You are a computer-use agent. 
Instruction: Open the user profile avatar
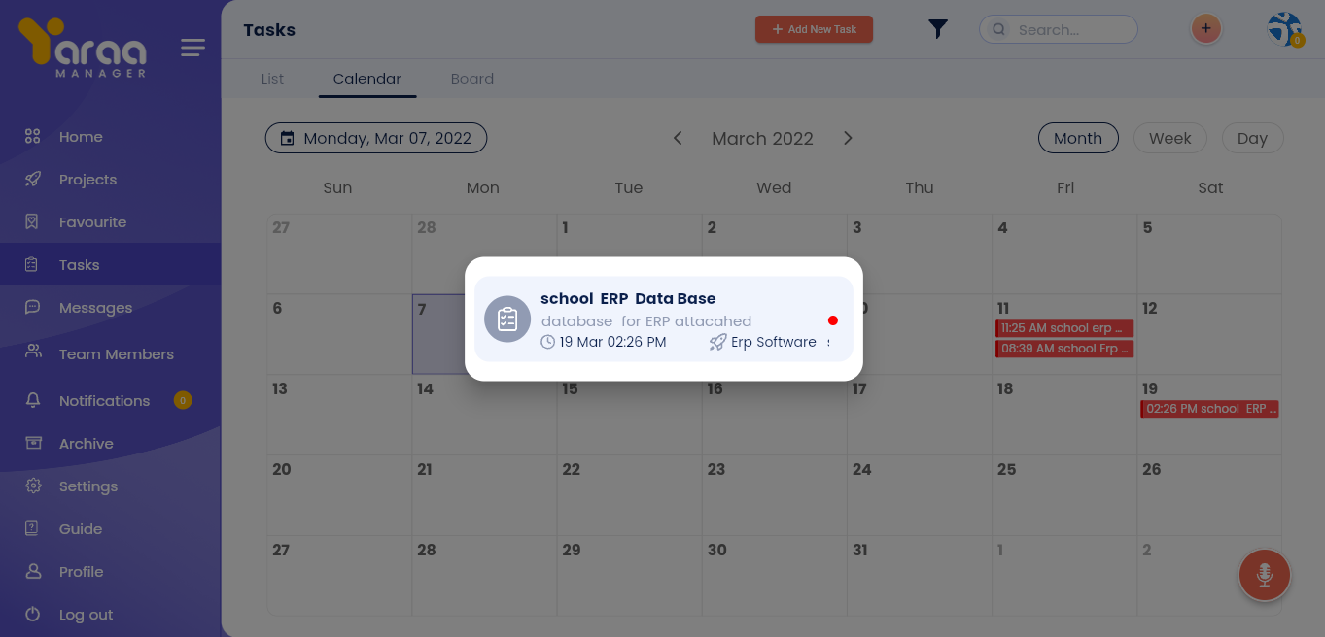coord(1284,29)
